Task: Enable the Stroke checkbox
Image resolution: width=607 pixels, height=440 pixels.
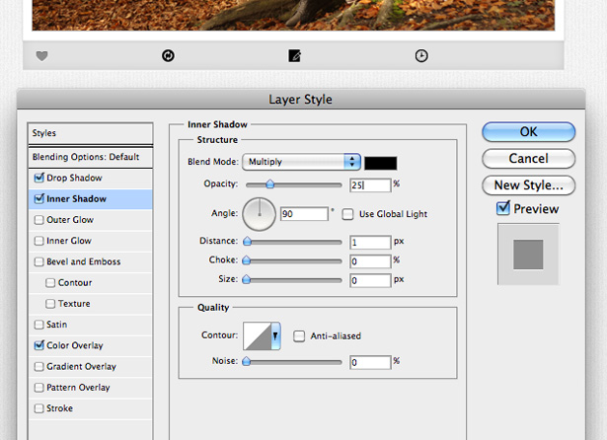Action: coord(38,408)
